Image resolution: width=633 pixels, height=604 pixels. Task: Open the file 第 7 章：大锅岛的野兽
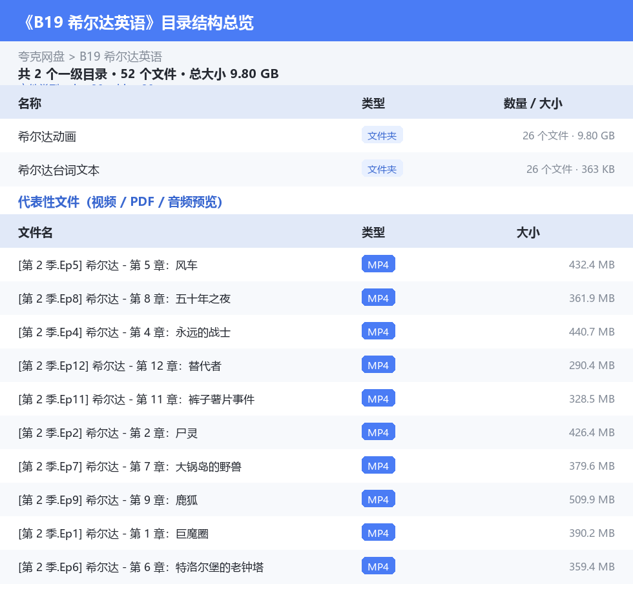pos(316,466)
